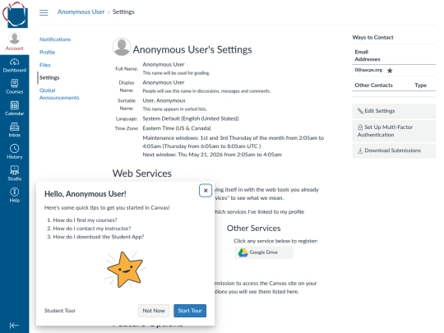
Task: Click Download Submissions button
Action: pos(394,150)
